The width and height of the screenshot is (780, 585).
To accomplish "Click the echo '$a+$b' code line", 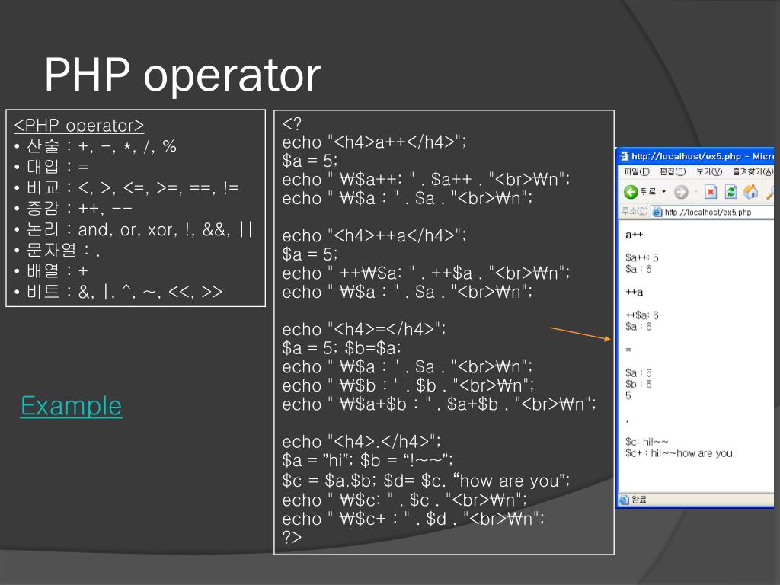I will pyautogui.click(x=439, y=404).
